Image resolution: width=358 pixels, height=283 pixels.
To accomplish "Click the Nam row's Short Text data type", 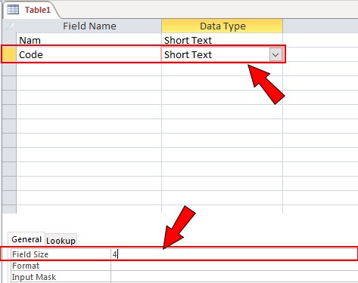I will (222, 40).
